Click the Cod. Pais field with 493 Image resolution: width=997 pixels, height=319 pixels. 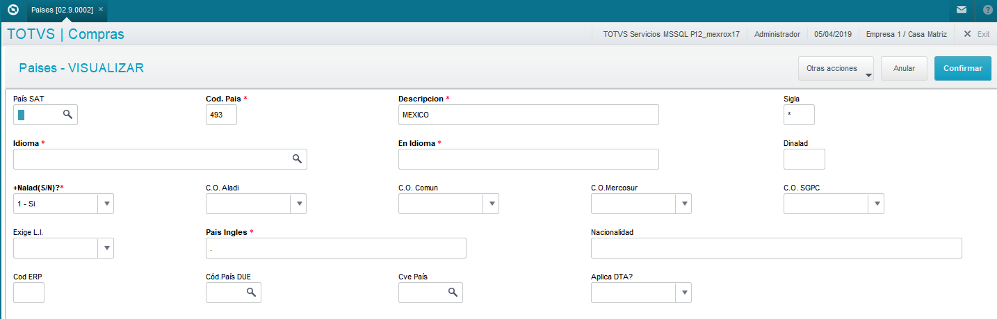pos(221,115)
